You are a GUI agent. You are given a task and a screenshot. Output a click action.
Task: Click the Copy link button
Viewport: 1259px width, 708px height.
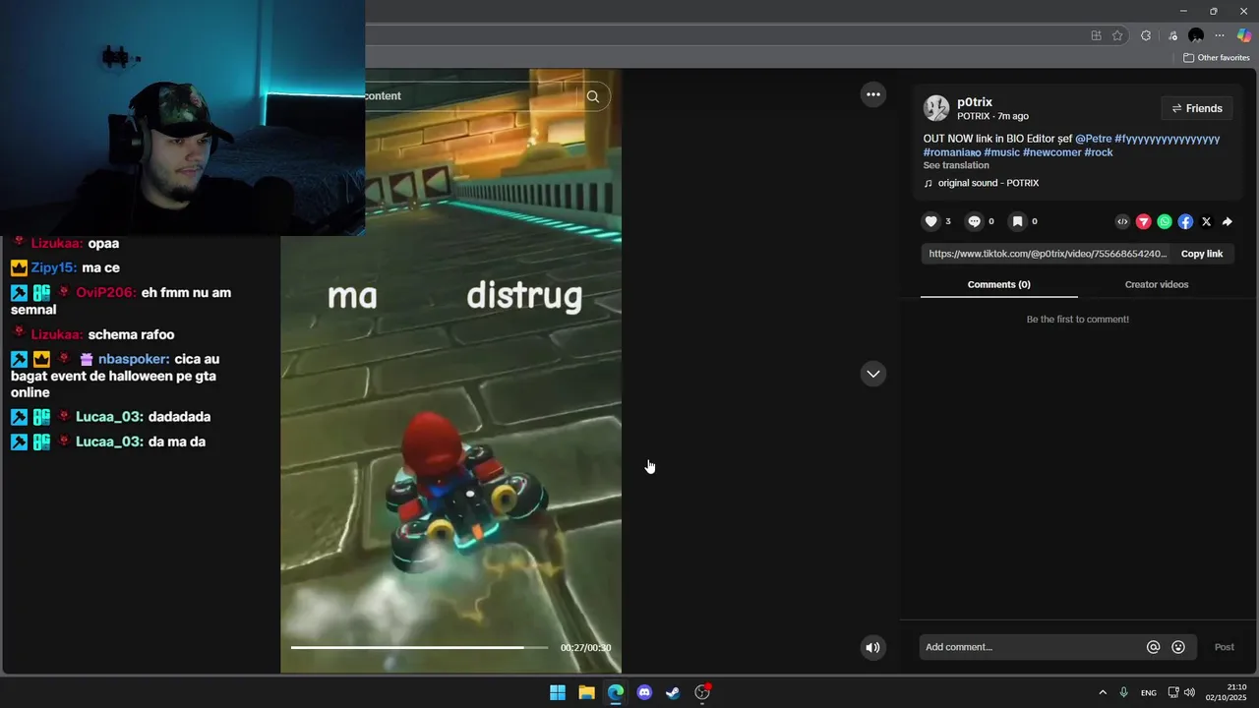1202,254
